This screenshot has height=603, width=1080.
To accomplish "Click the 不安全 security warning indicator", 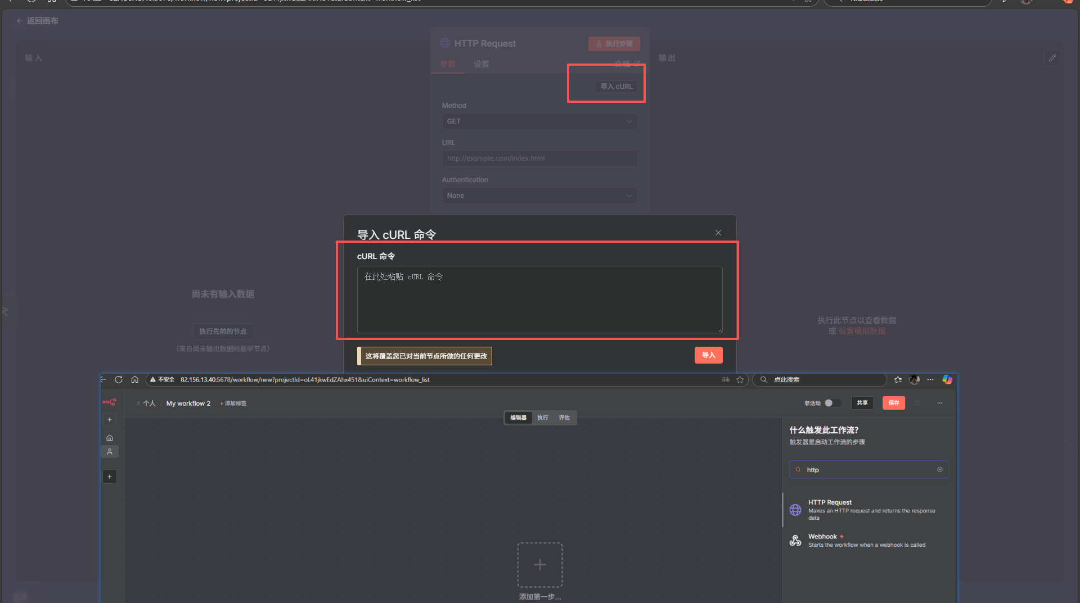I will click(162, 380).
